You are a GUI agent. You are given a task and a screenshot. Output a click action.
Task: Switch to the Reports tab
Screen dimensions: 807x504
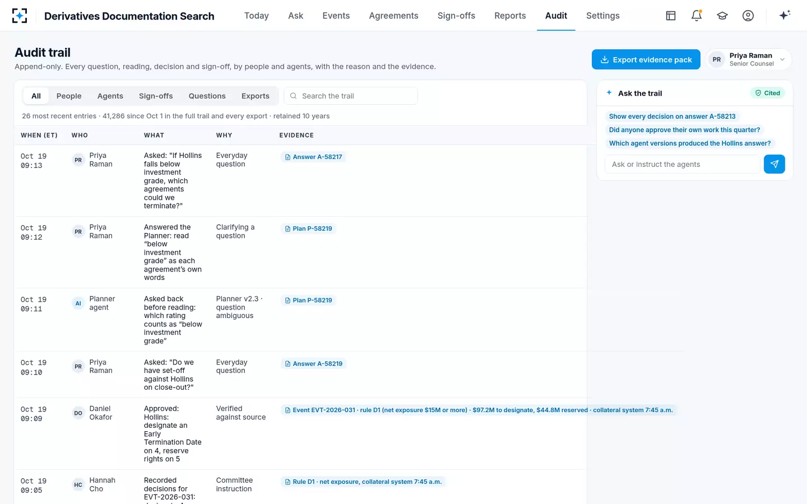coord(510,16)
